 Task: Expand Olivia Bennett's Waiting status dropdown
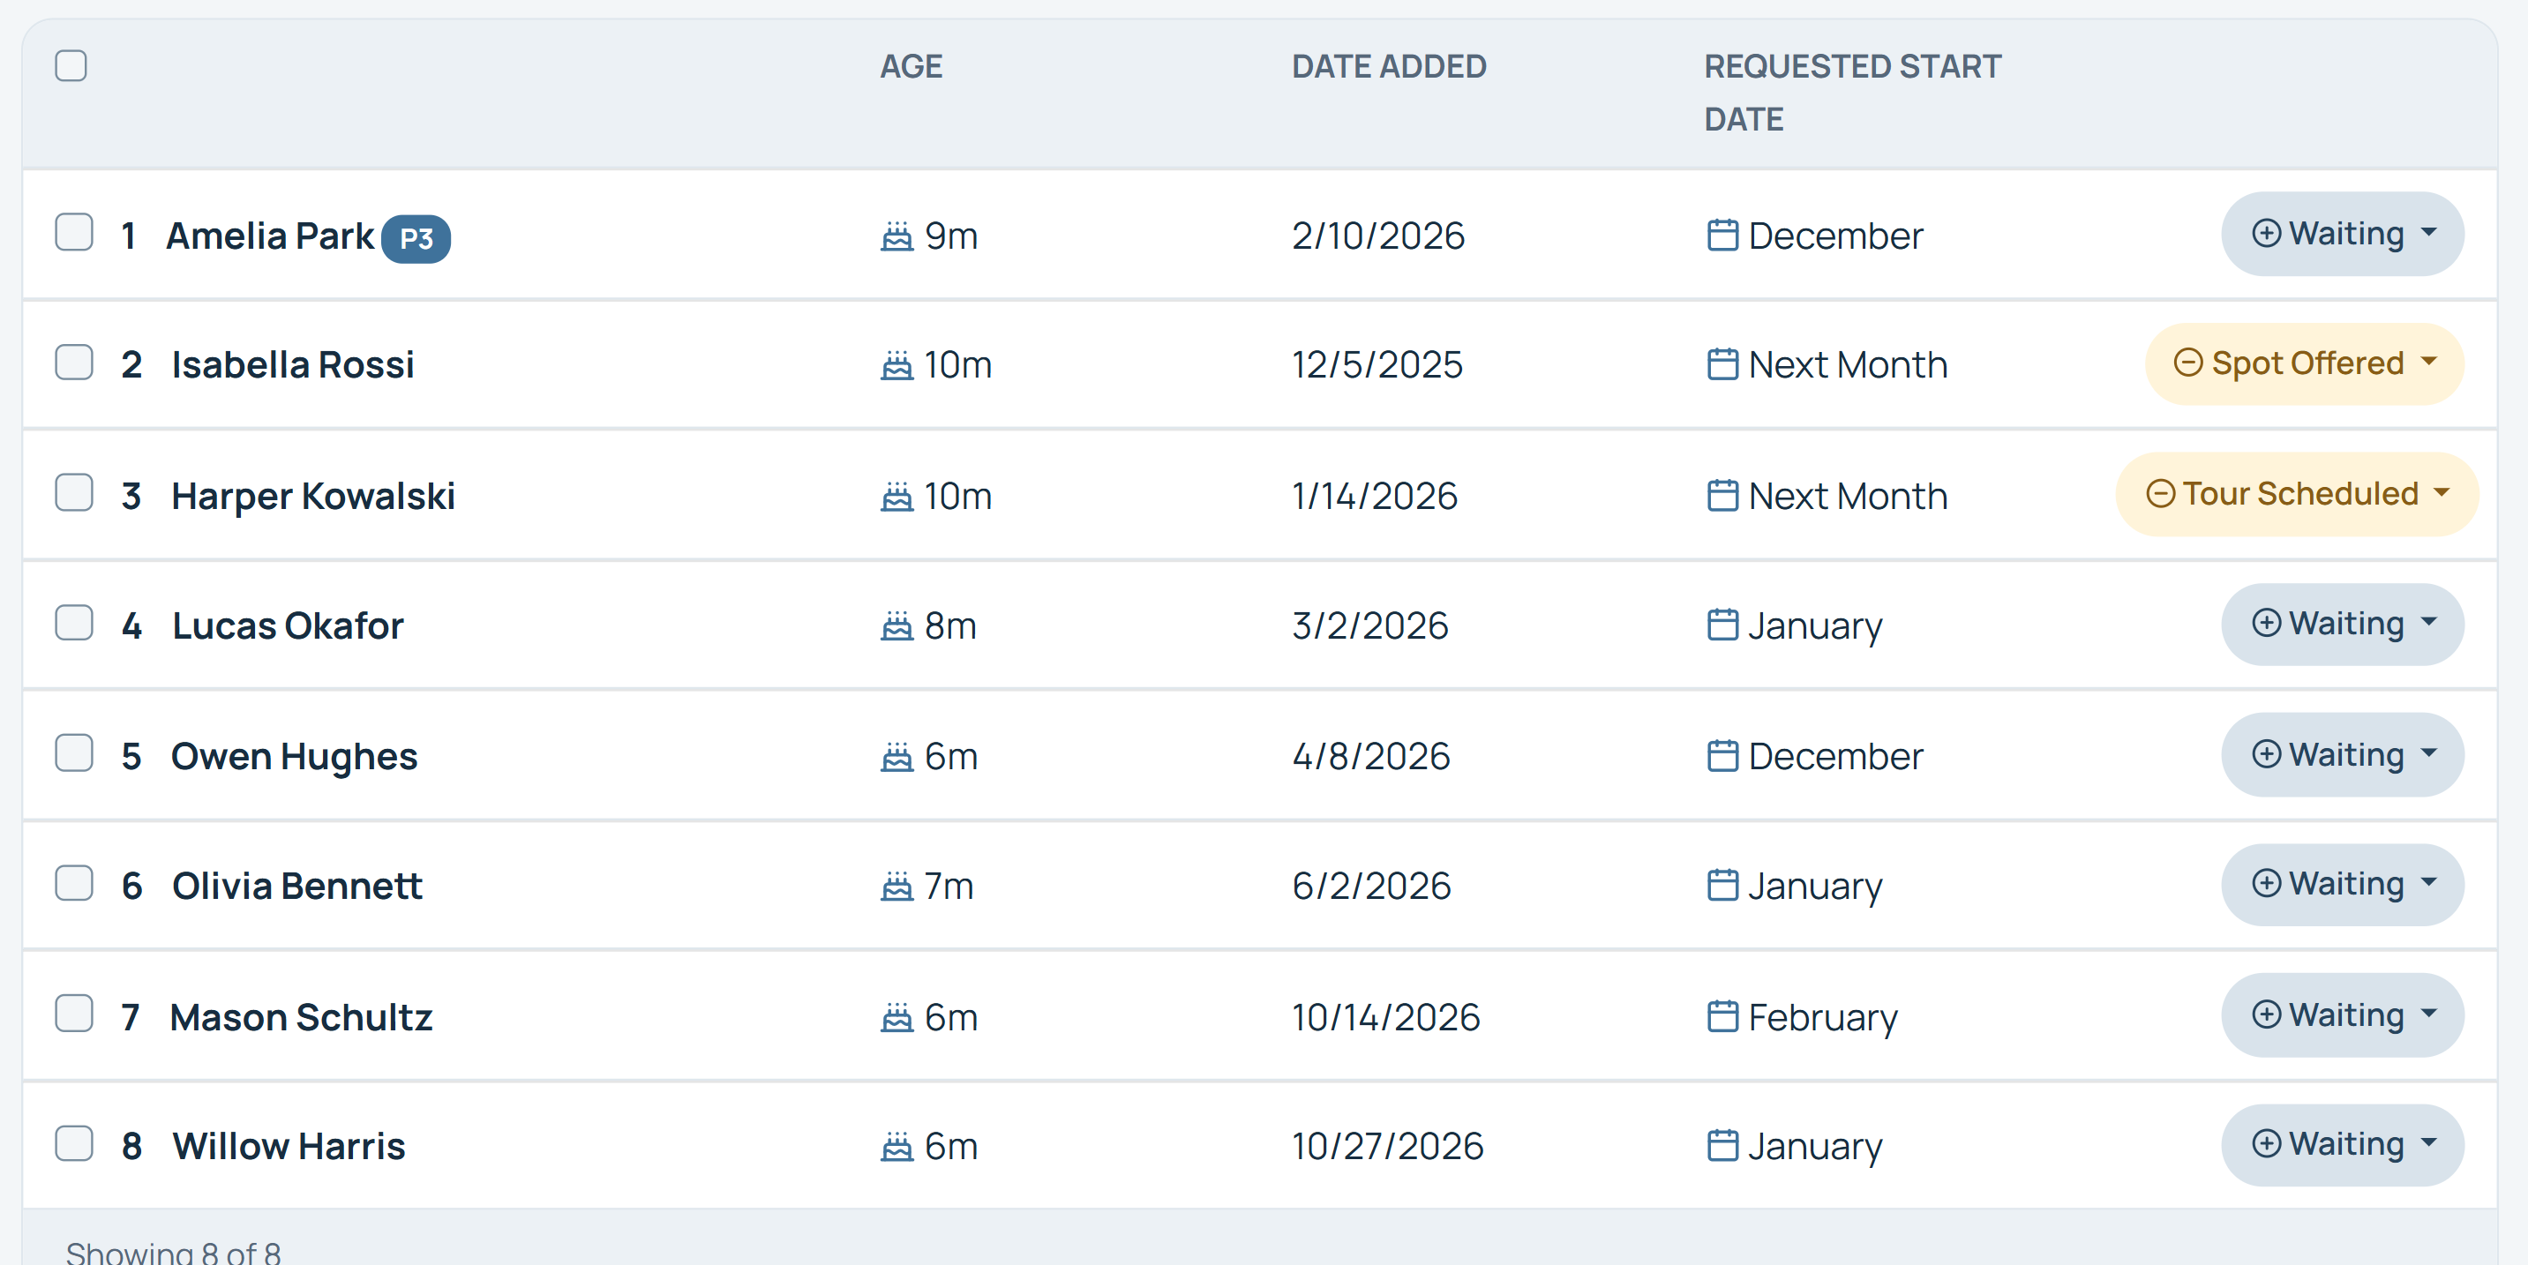coord(2343,884)
